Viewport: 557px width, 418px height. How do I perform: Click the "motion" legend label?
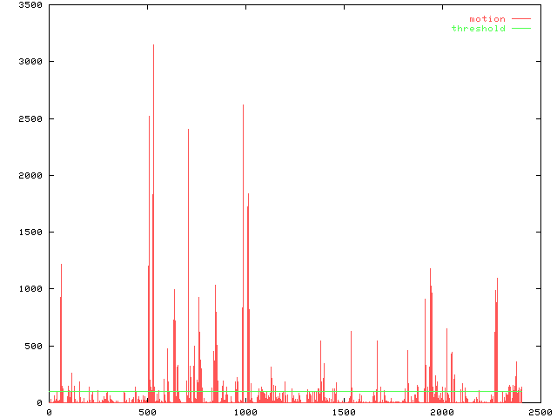(x=487, y=18)
